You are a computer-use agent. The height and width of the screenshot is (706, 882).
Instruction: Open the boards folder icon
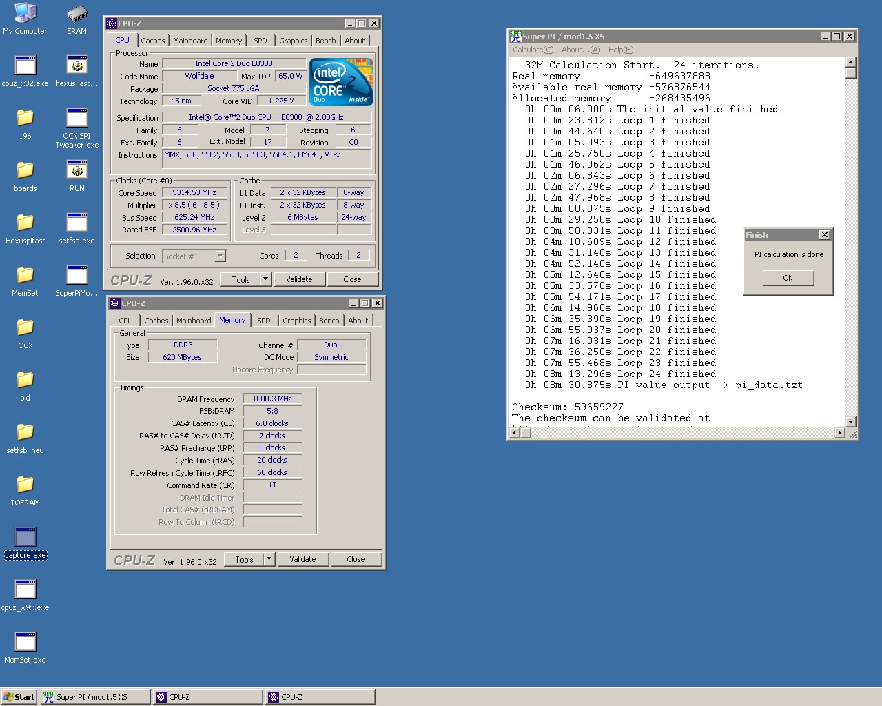25,176
